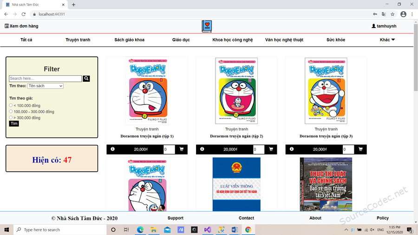
Task: Add Doraemon tập 1 to cart
Action: (x=182, y=149)
